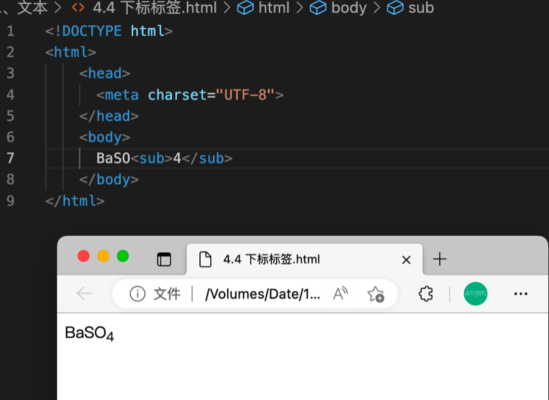Focus the address bar showing /Volumes/Date
This screenshot has height=400, width=549.
(x=262, y=294)
